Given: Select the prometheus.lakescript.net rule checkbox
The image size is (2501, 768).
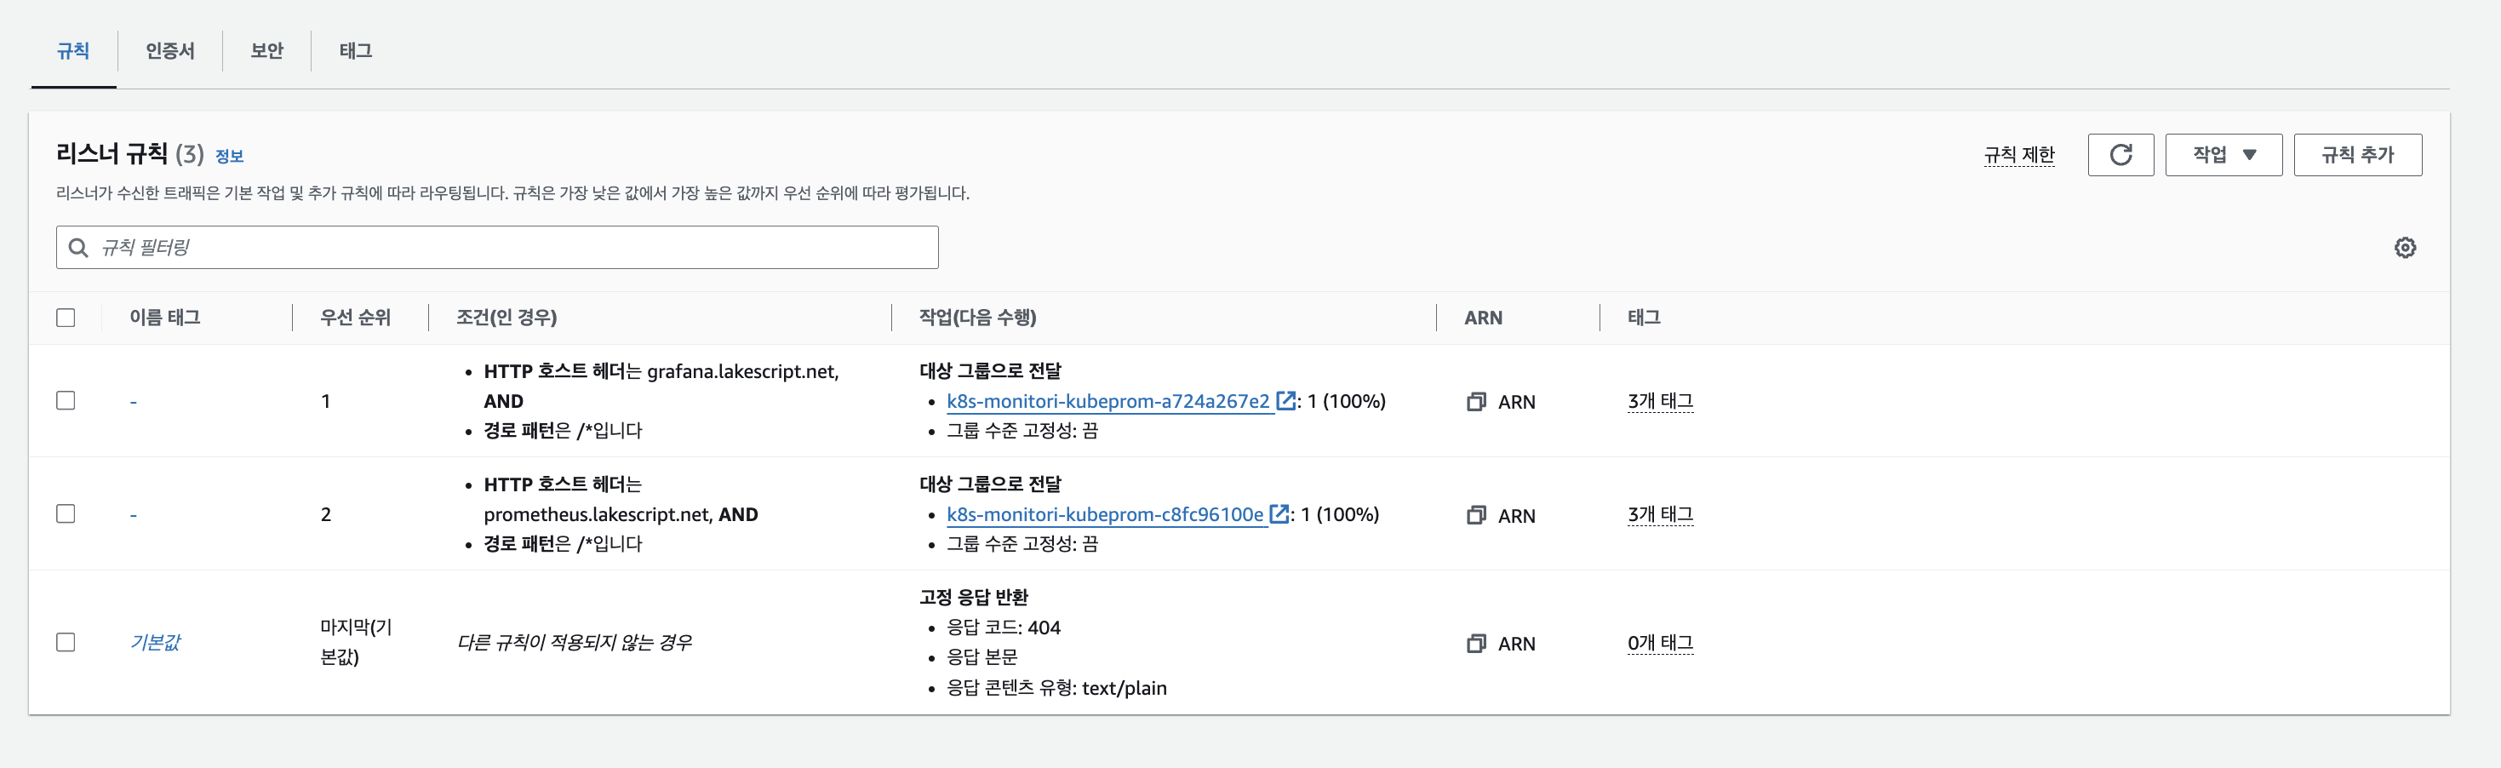Looking at the screenshot, I should click(x=65, y=513).
